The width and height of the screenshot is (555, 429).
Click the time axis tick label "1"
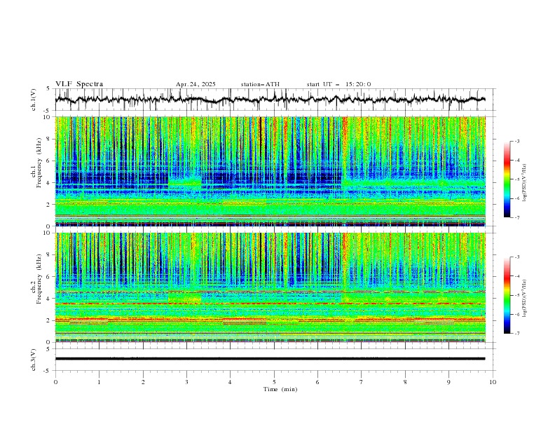pos(99,382)
